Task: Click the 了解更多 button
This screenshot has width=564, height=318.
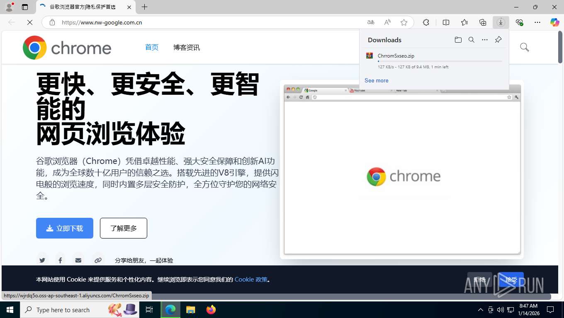Action: 124,228
